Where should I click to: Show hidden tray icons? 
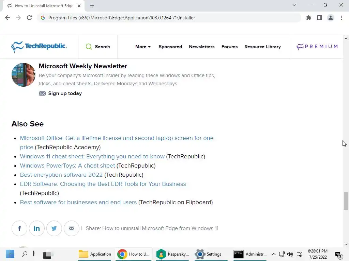(x=274, y=254)
